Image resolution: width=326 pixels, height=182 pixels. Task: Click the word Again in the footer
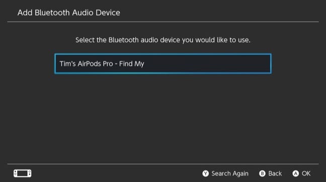click(240, 173)
